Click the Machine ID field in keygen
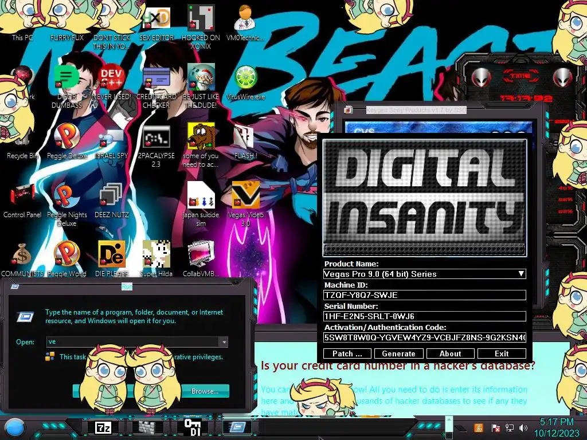 (x=425, y=295)
